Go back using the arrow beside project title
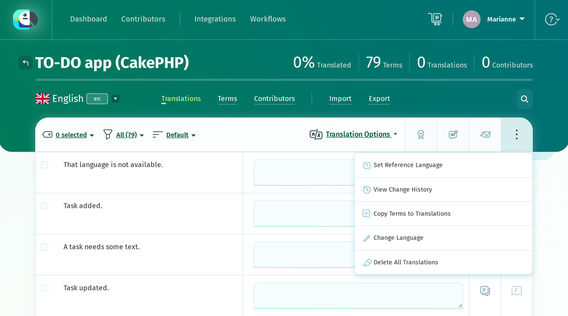The width and height of the screenshot is (568, 316). [x=26, y=63]
